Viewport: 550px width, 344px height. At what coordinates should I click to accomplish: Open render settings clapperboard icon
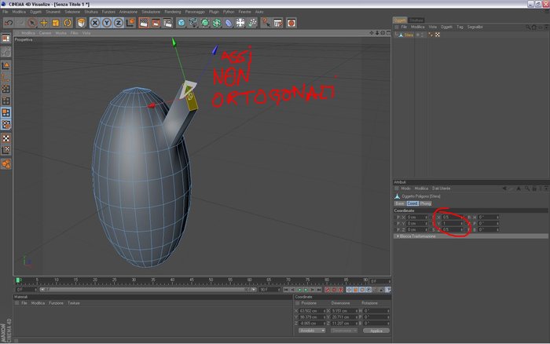(x=167, y=23)
